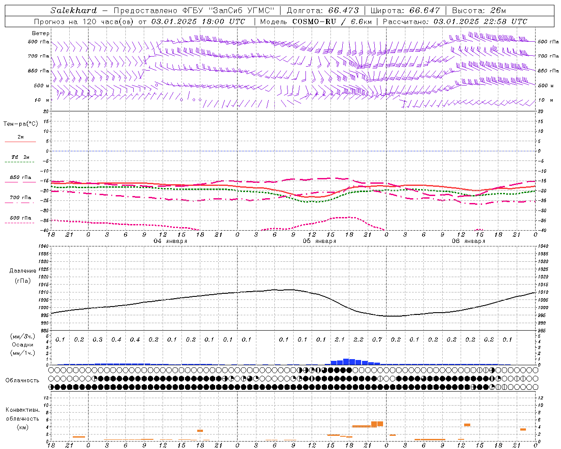Click the 0.3 precipitation amount value
Viewport: 561px width, 449px height.
tap(97, 339)
